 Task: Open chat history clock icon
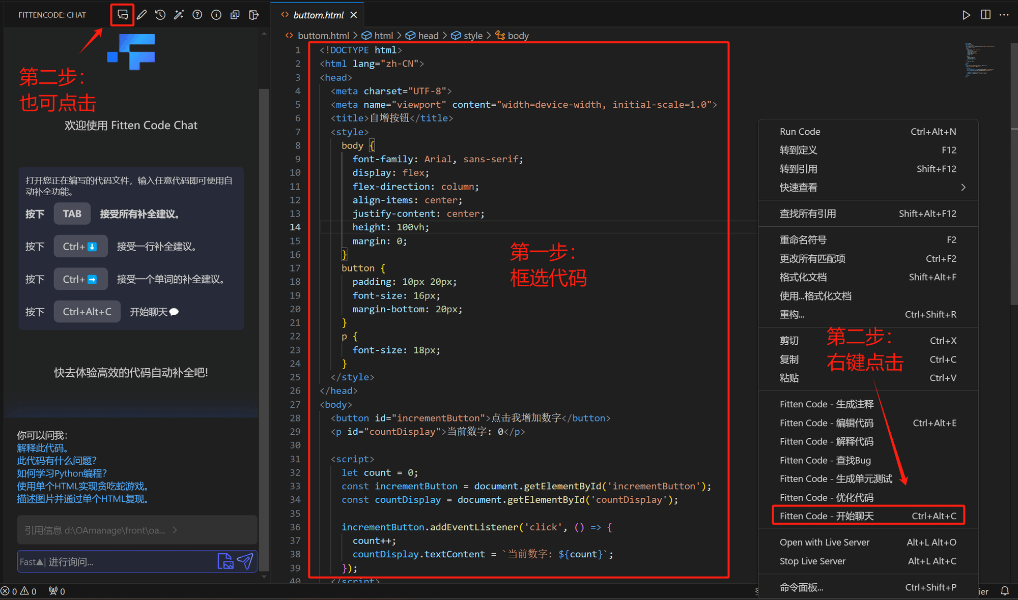[x=160, y=15]
